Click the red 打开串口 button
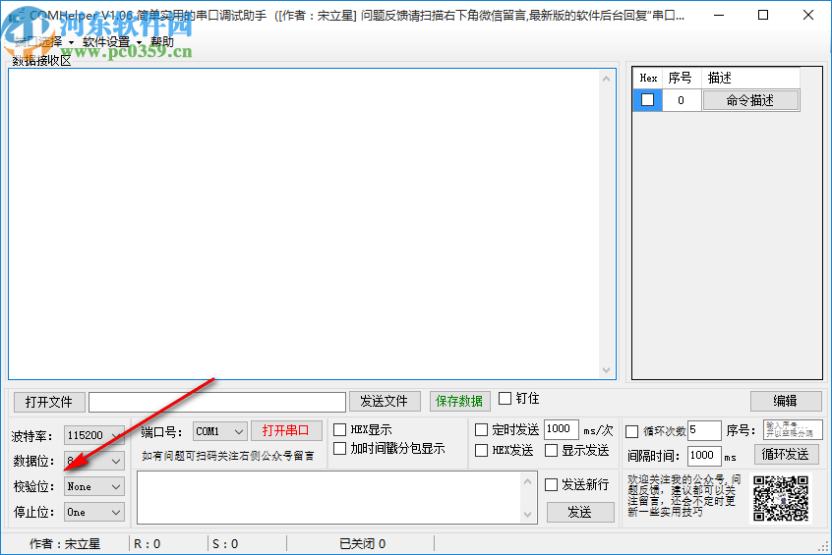The width and height of the screenshot is (832, 555). [286, 430]
